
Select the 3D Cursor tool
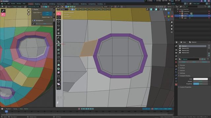tap(59, 17)
